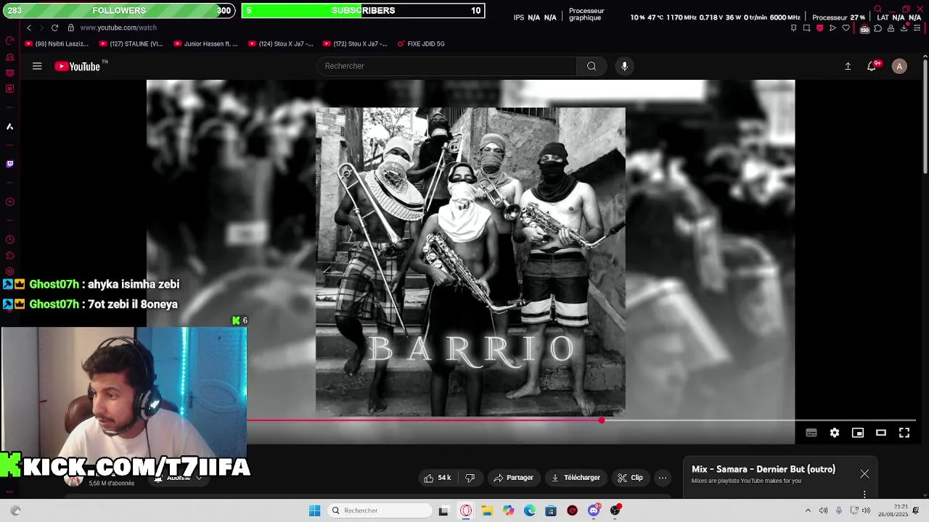Add page to bookmarks with heart icon

846,28
